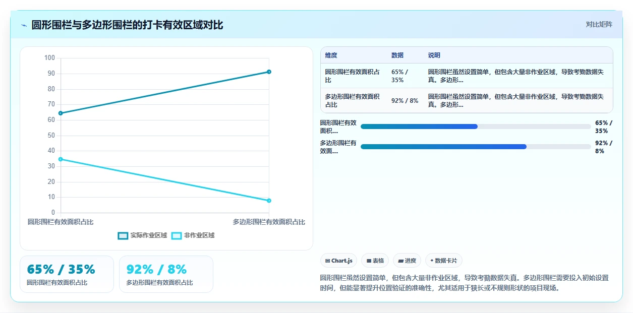Image resolution: width=633 pixels, height=313 pixels.
Task: Select the 数据卡片 tag chip
Action: (444, 261)
